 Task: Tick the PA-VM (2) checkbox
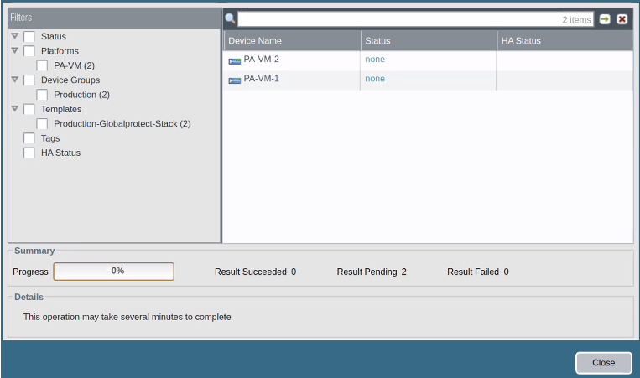(x=42, y=65)
